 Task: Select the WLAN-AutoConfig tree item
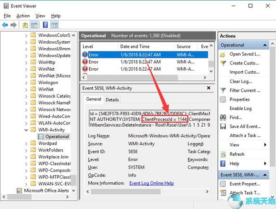(x=54, y=123)
